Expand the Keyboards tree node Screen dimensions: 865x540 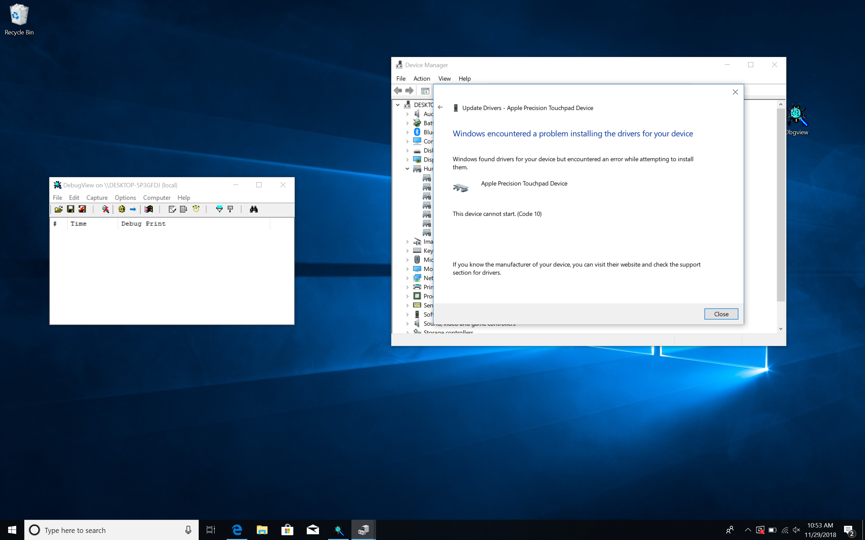(407, 251)
